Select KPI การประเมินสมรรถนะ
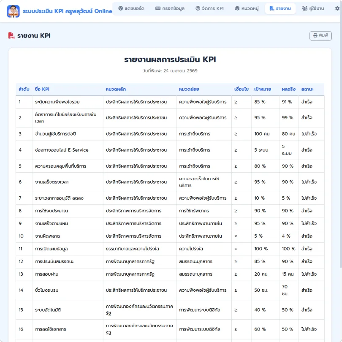342x342 pixels. click(54, 261)
